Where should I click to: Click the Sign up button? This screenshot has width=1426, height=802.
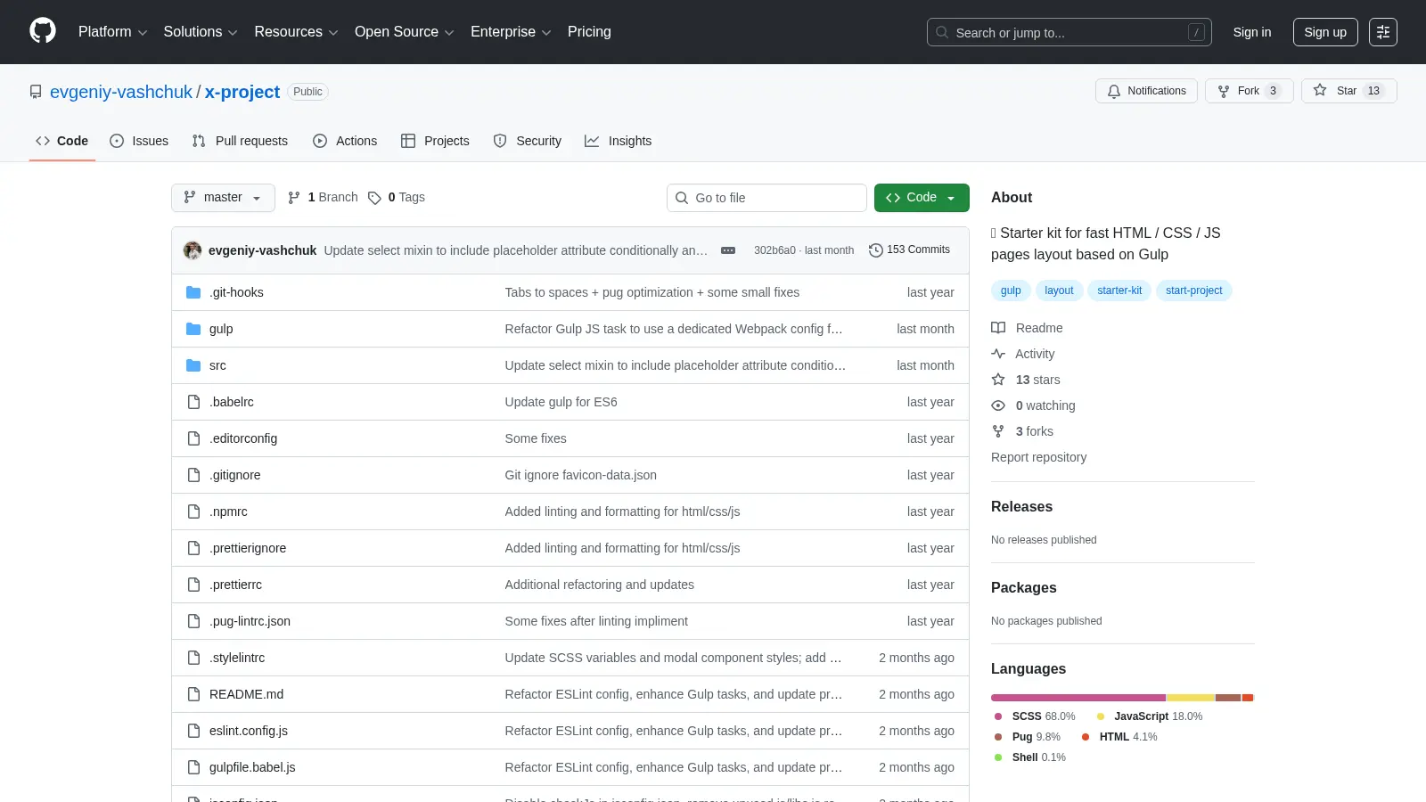[x=1325, y=32]
